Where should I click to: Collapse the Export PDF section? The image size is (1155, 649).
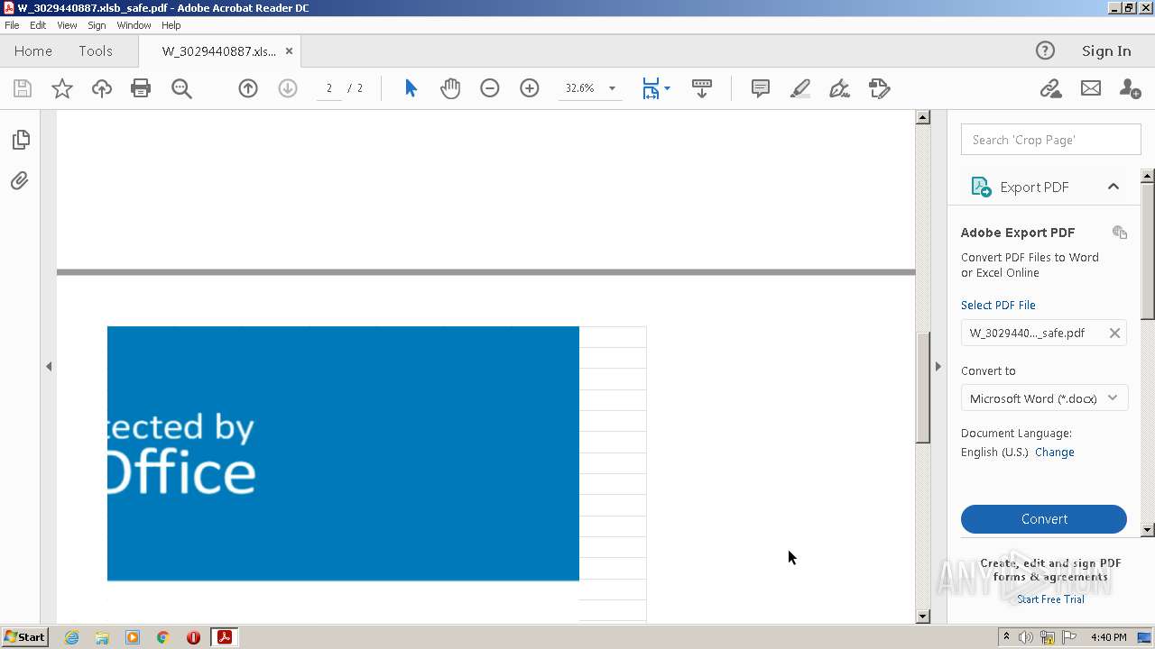click(1113, 187)
